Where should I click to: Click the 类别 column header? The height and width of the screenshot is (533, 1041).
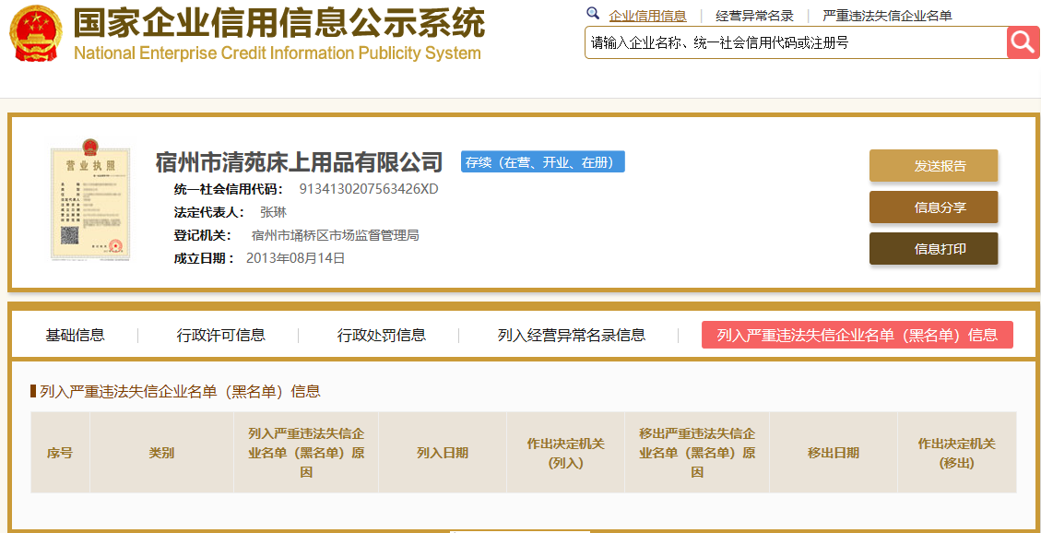tap(161, 453)
